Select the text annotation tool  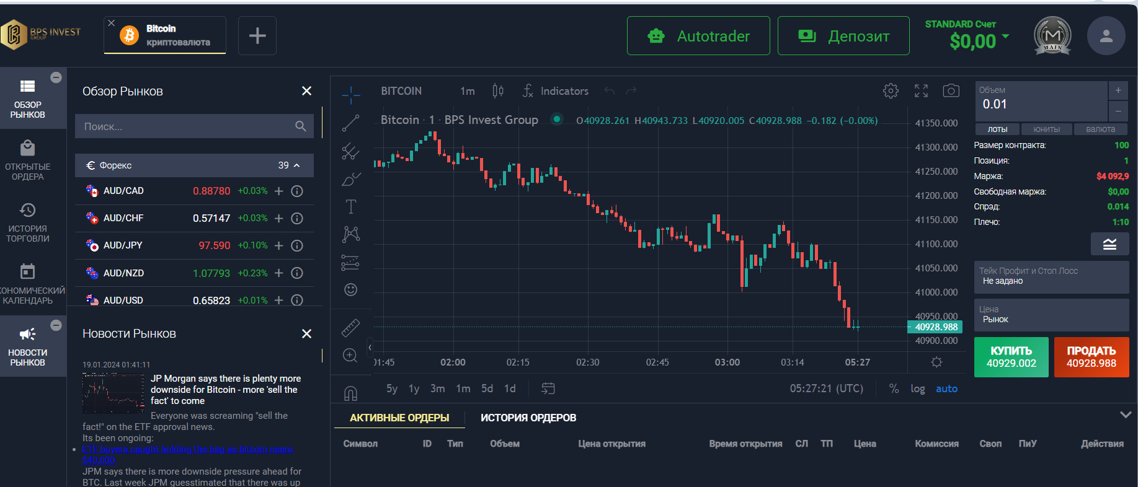[x=351, y=207]
